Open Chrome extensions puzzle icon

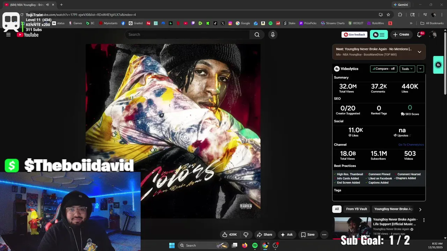pos(400,15)
